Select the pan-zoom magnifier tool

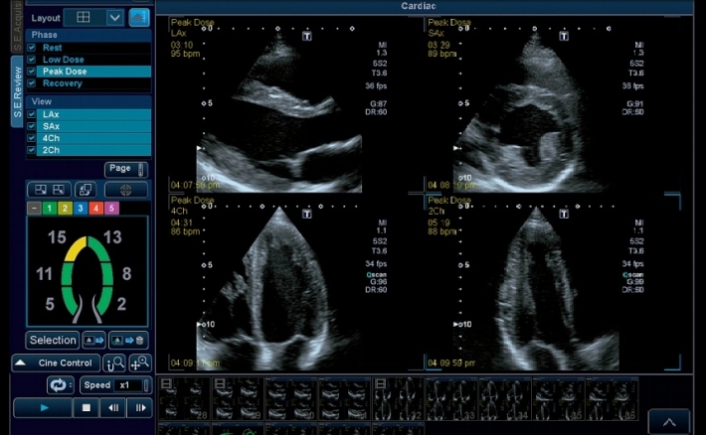point(140,363)
